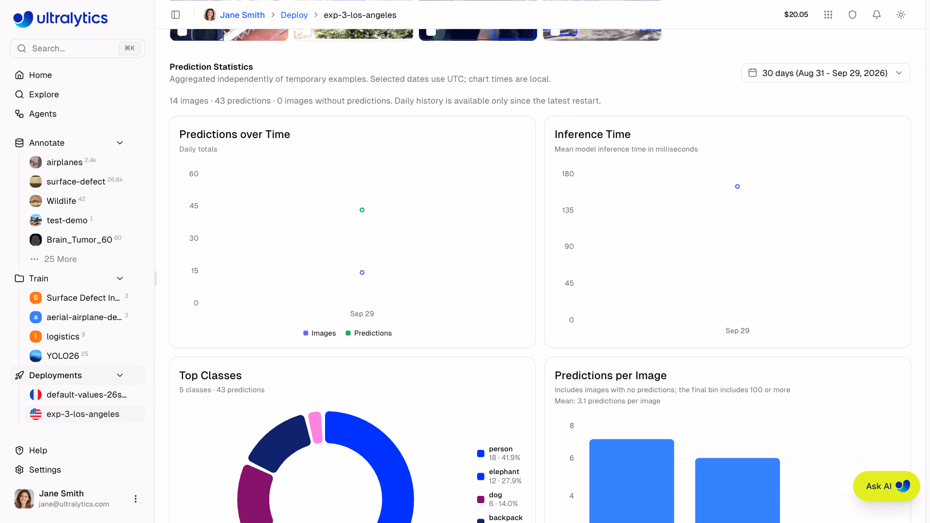Click the Deploy breadcrumb link
Image resolution: width=930 pixels, height=523 pixels.
coord(294,15)
